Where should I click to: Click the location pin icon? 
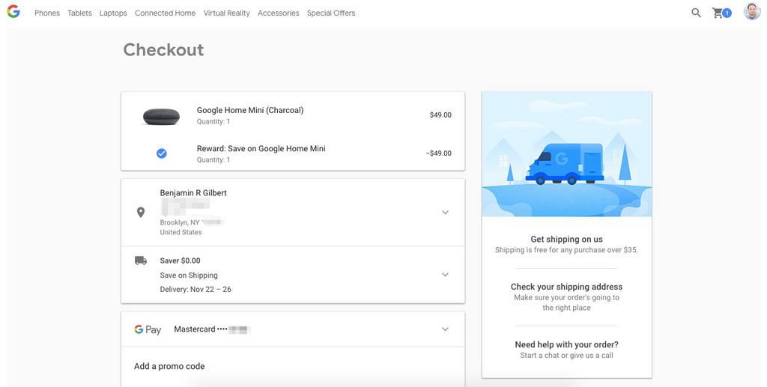(141, 213)
